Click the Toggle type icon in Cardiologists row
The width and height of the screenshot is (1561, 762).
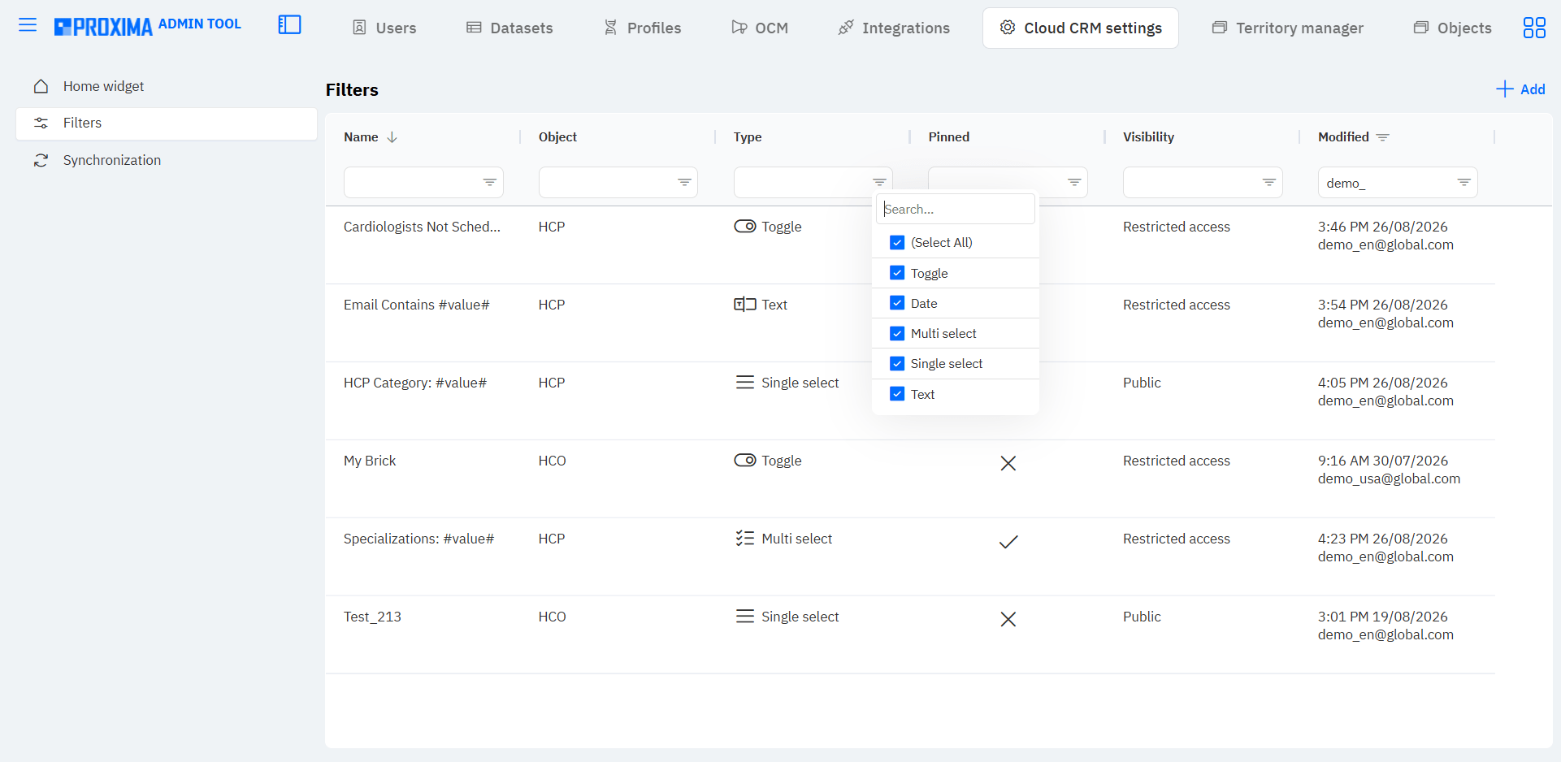point(745,227)
